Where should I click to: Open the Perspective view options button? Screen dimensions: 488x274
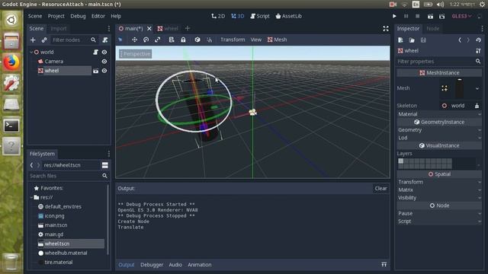coord(136,54)
